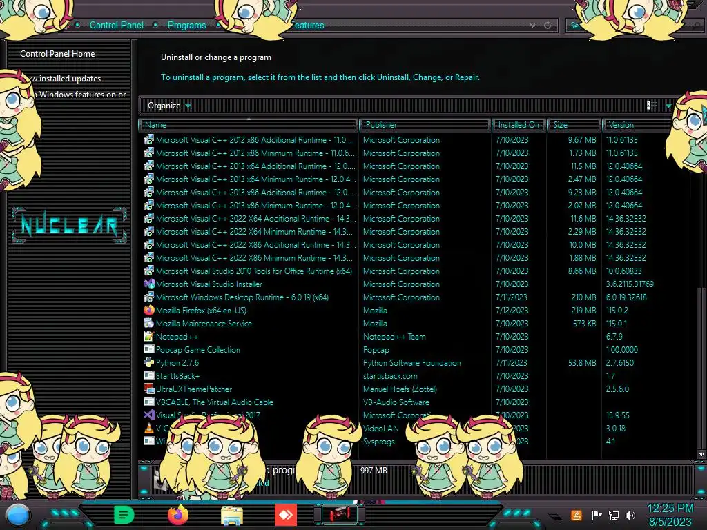Screen dimensions: 707x530
Task: Open Control Panel Home link
Action: [57, 54]
